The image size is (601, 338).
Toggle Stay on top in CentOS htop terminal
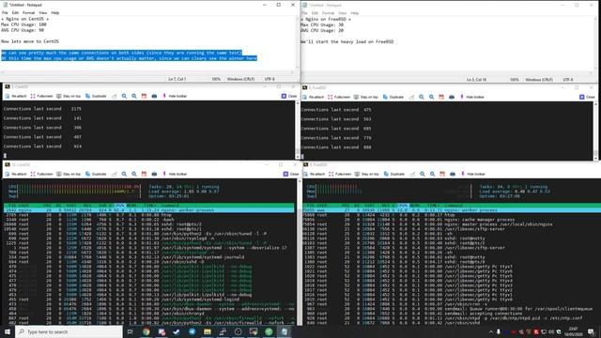69,174
